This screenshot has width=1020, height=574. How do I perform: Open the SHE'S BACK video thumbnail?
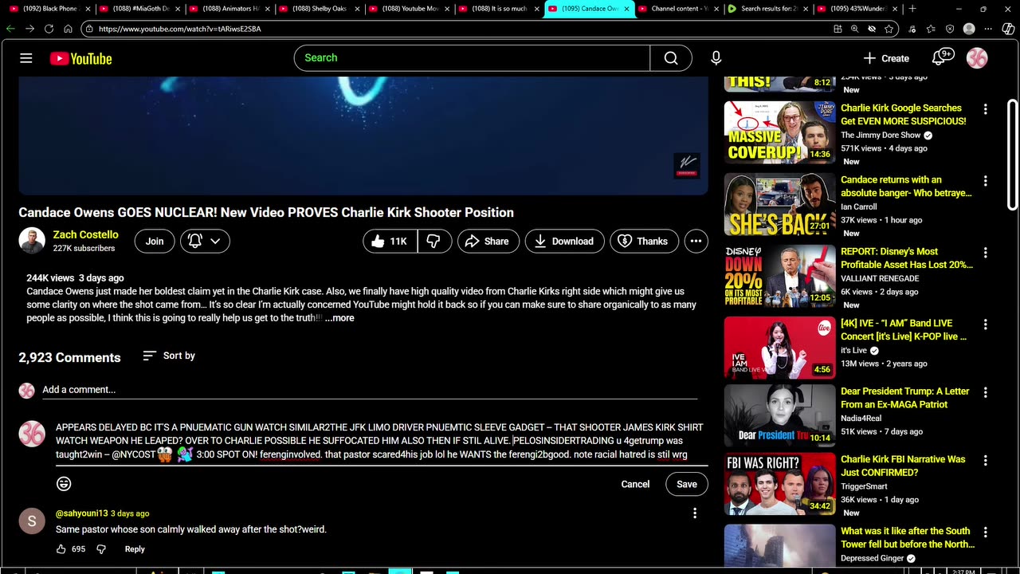[779, 204]
